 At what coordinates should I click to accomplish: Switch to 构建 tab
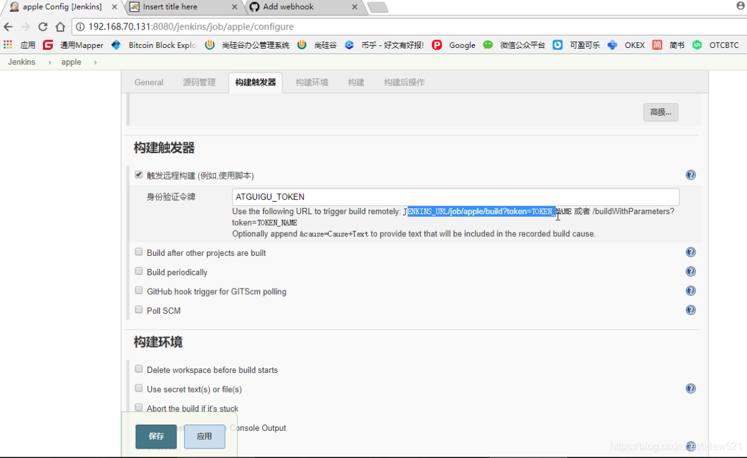[356, 83]
